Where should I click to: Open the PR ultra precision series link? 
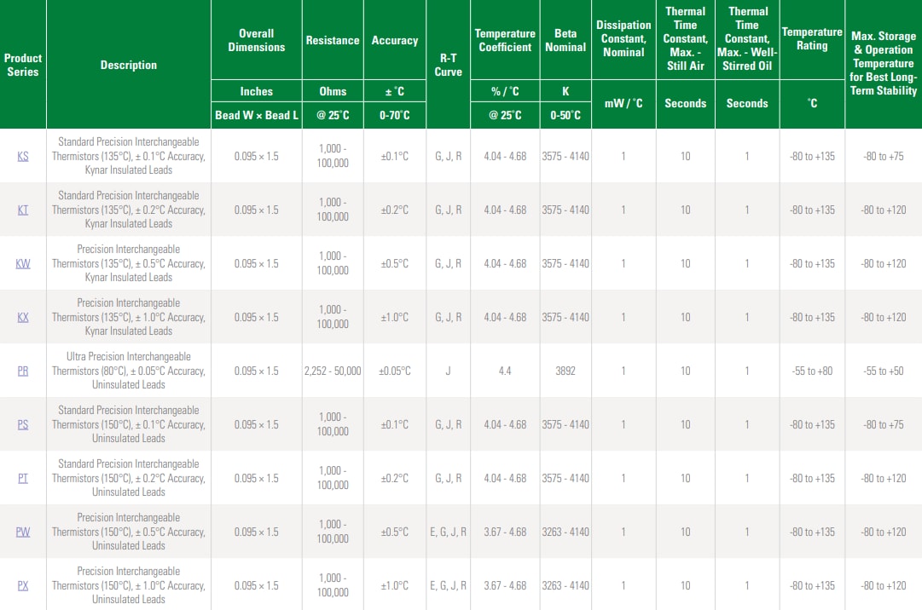coord(23,371)
